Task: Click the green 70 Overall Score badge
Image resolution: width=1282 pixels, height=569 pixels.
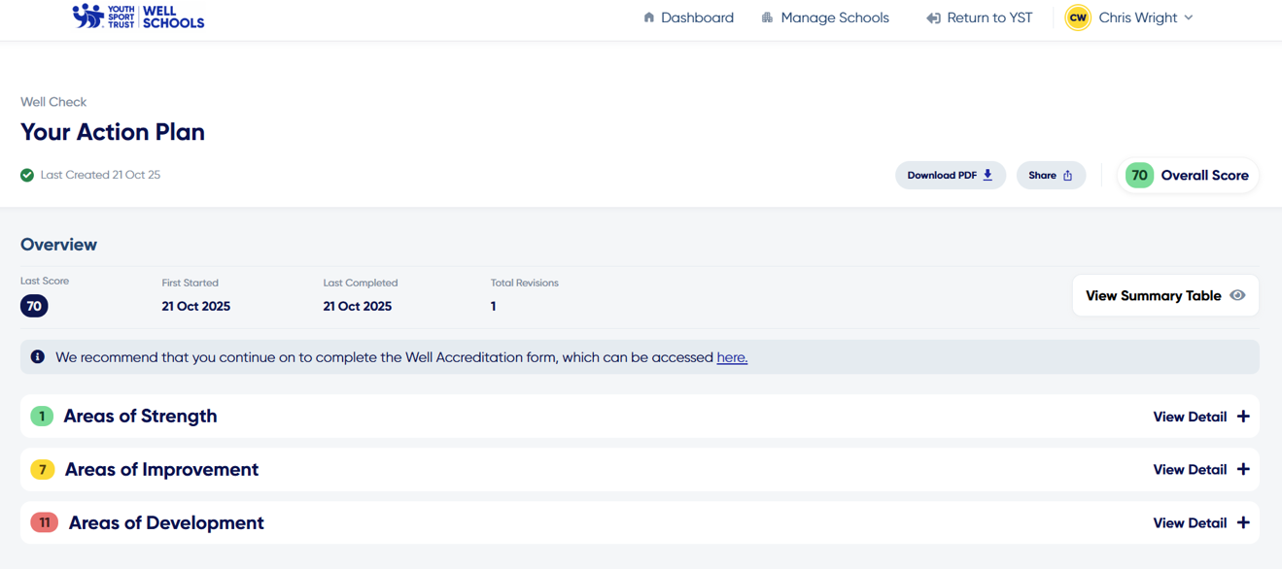Action: click(1139, 176)
